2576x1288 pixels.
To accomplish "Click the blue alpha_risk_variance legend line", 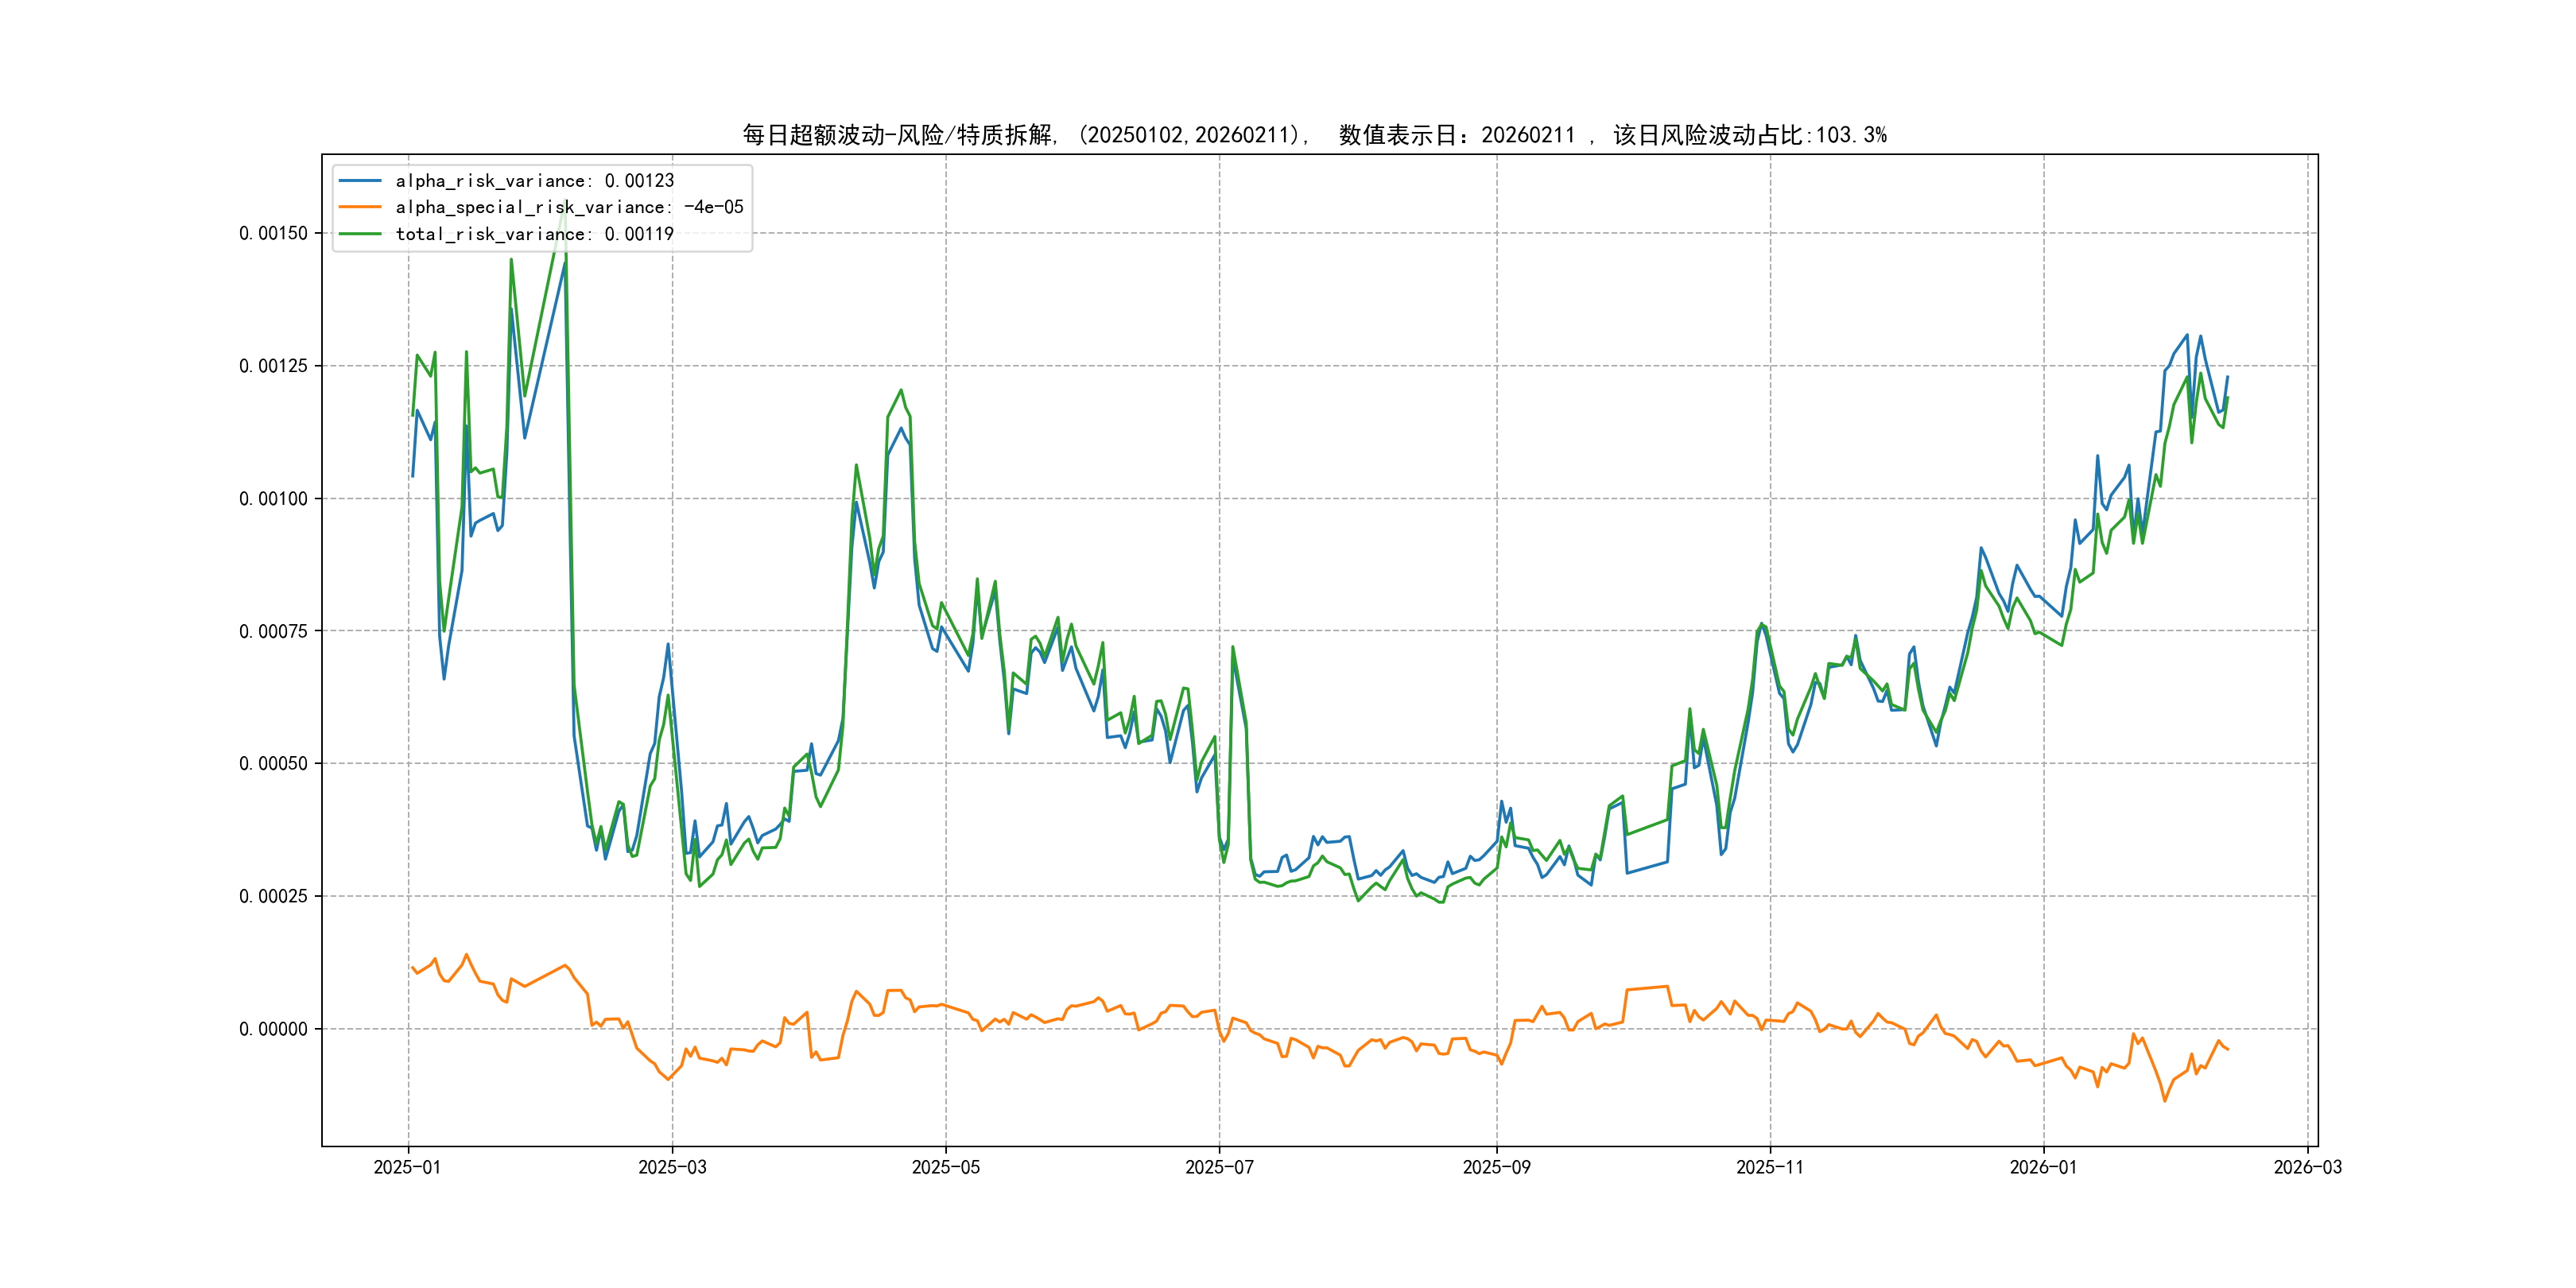I will tap(360, 181).
